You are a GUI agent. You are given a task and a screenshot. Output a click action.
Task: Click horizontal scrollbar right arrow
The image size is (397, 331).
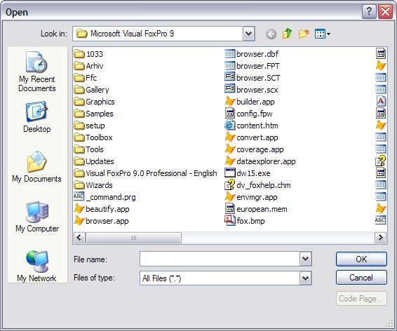coord(380,238)
